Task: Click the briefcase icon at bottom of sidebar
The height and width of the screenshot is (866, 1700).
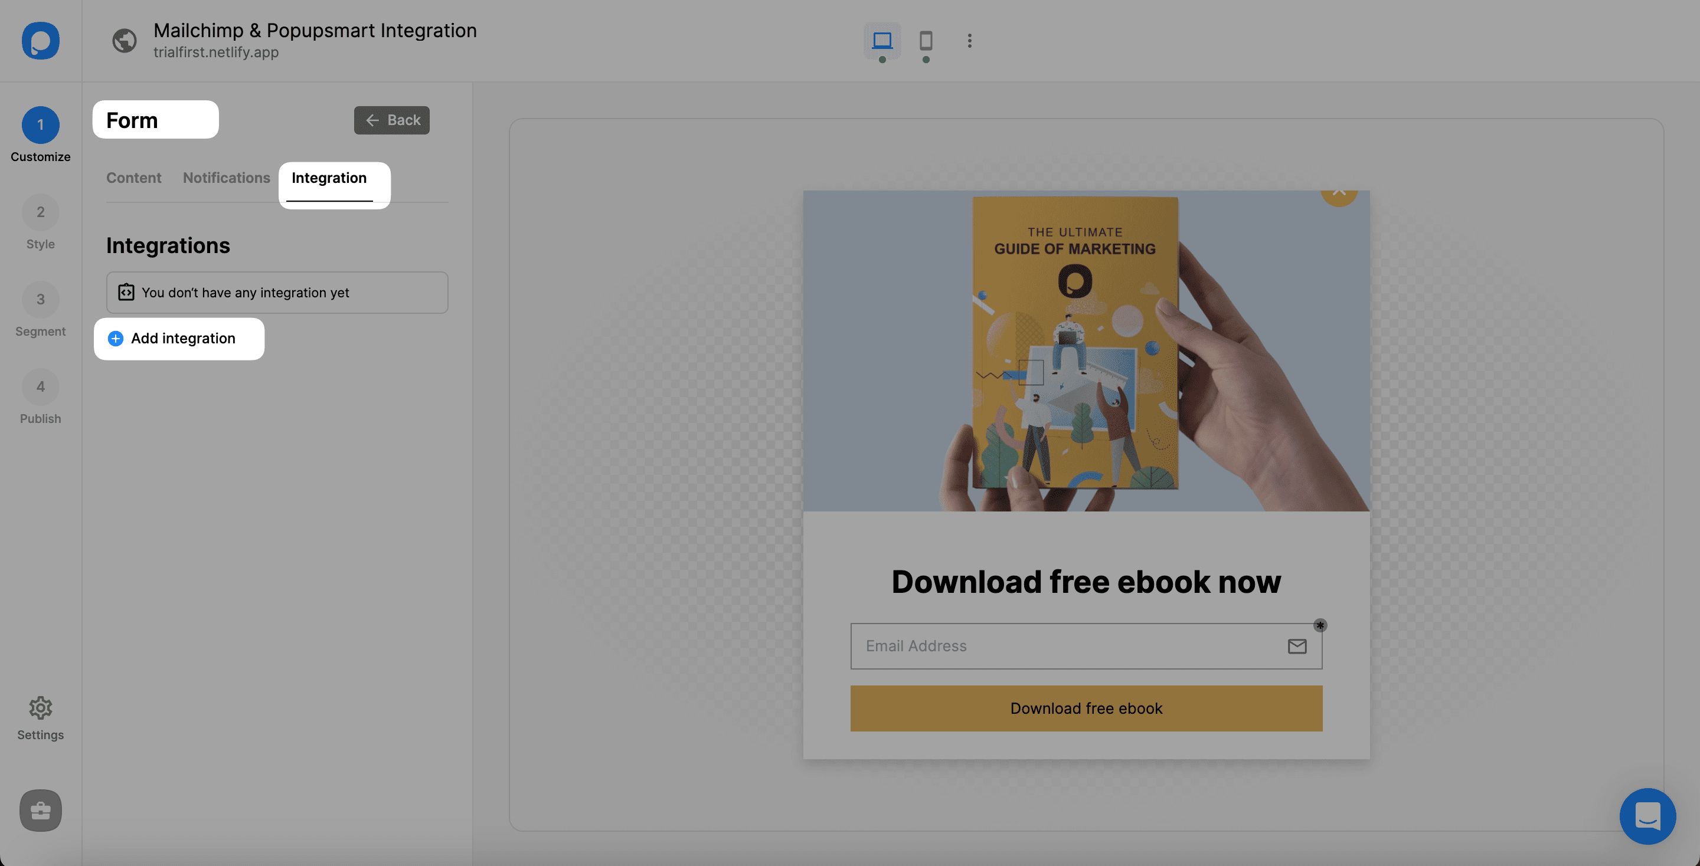Action: coord(40,811)
